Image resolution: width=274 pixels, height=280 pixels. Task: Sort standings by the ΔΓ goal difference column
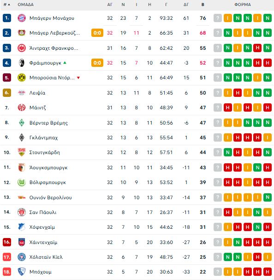click(x=186, y=5)
